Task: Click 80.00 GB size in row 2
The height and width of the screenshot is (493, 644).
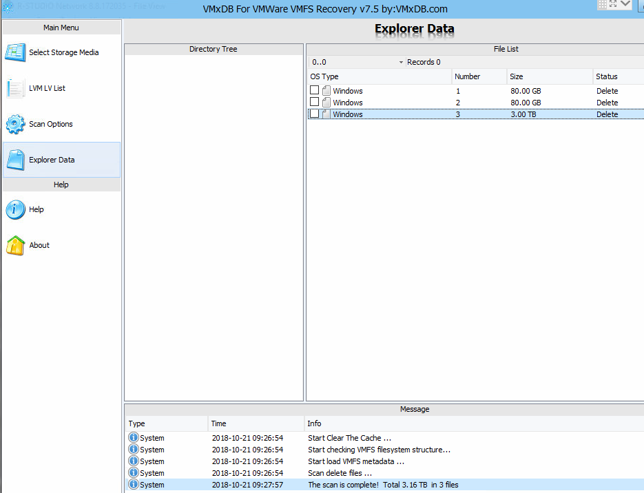Action: [x=526, y=103]
